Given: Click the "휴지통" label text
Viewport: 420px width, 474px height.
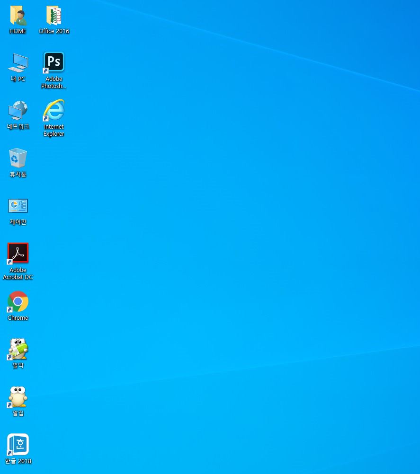Looking at the screenshot, I should (x=18, y=175).
